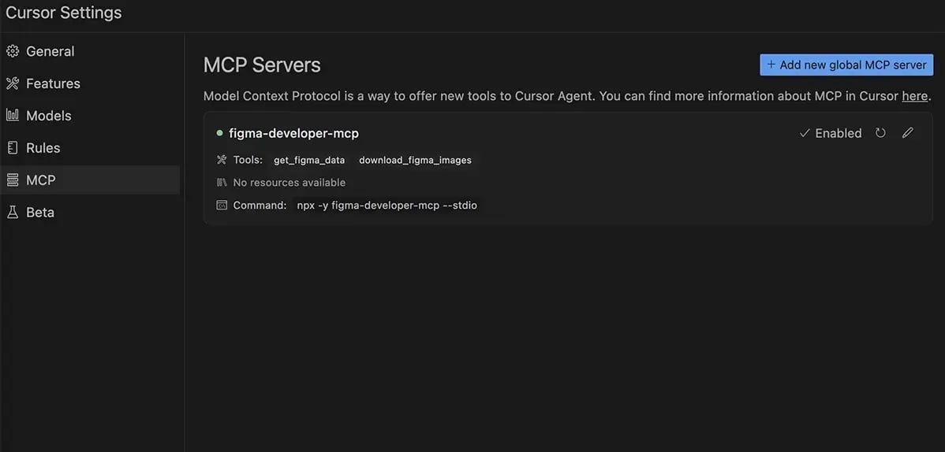The height and width of the screenshot is (452, 945).
Task: Refresh the figma-developer-mcp server
Action: coord(880,133)
